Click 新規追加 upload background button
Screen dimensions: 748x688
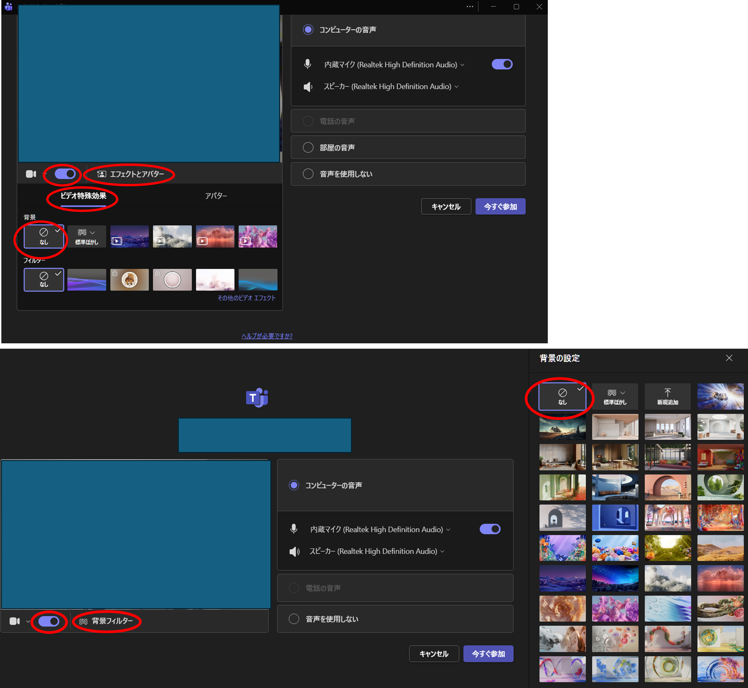667,396
